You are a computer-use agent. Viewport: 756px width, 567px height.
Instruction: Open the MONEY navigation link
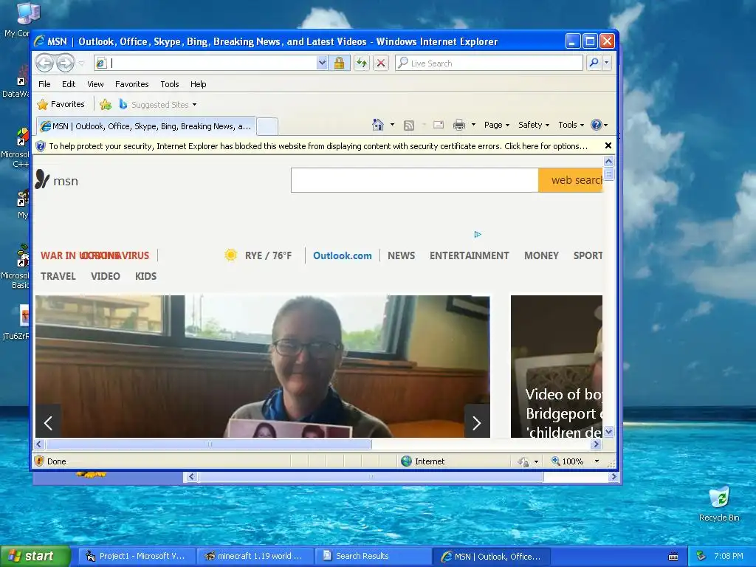pos(541,255)
